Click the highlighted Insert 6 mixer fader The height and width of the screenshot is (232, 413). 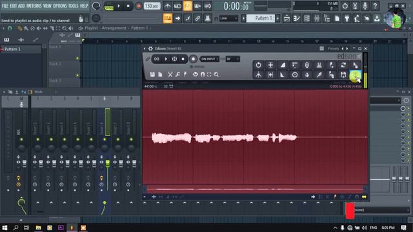pos(108,163)
